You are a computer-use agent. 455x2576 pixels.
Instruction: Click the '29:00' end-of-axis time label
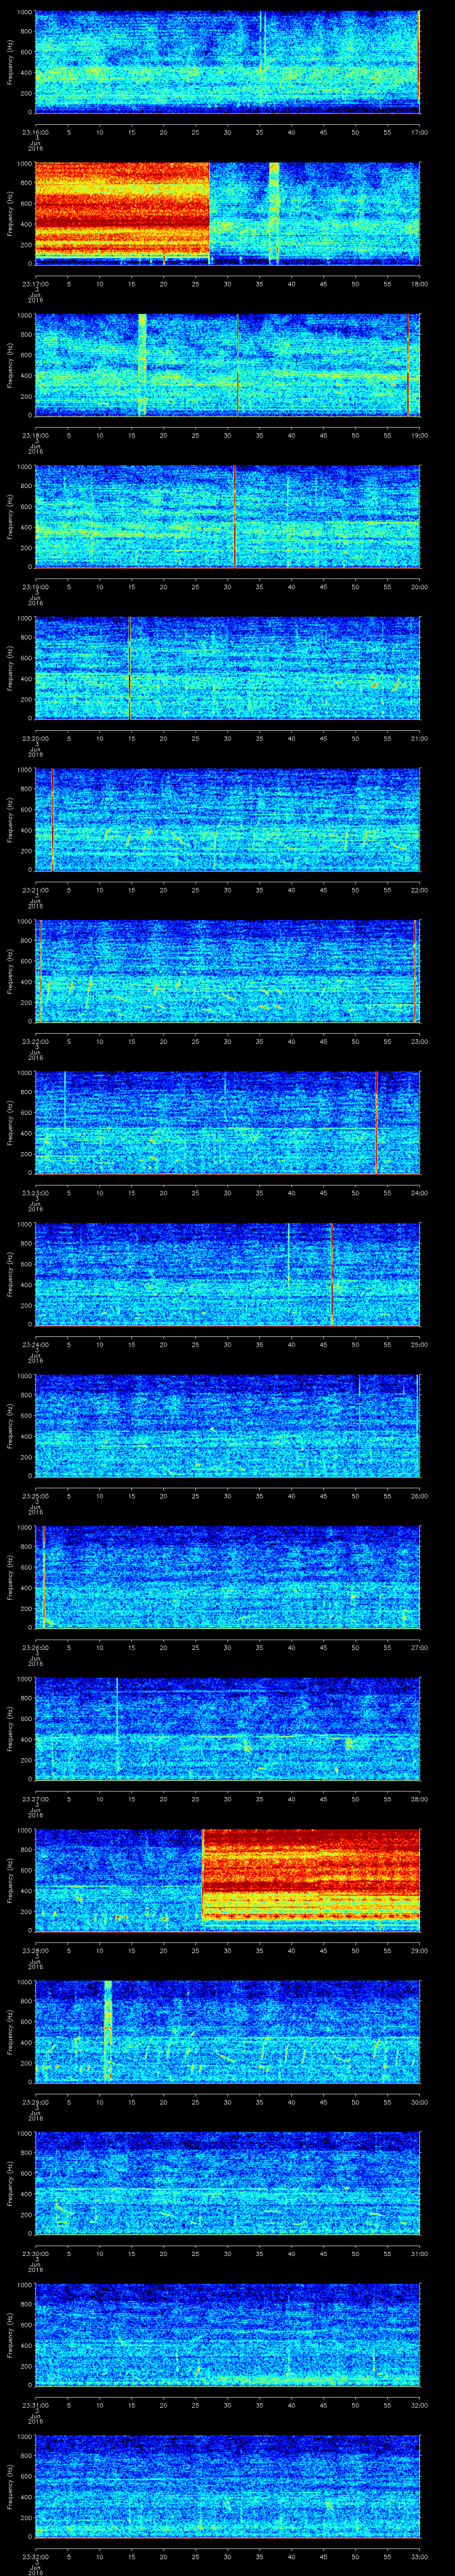click(420, 1951)
